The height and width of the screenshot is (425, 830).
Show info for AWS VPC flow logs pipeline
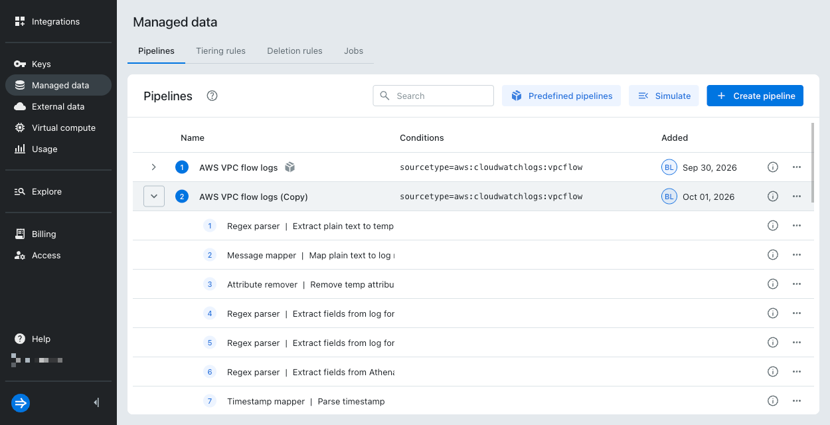[772, 167]
